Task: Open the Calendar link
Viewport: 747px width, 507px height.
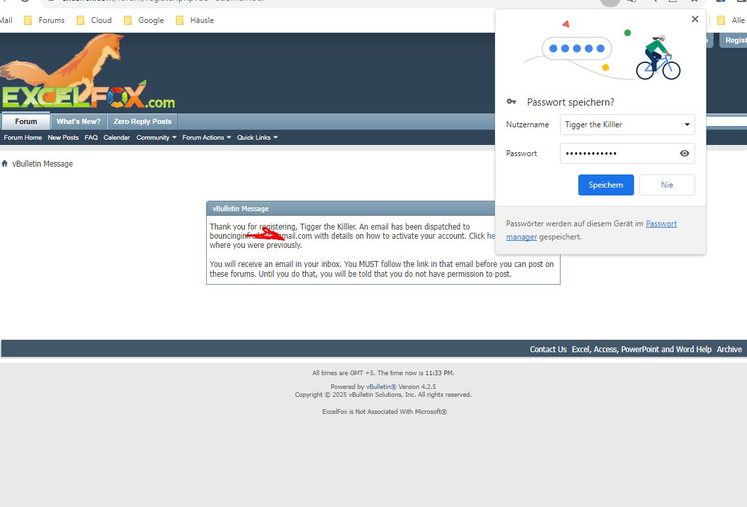Action: tap(117, 138)
